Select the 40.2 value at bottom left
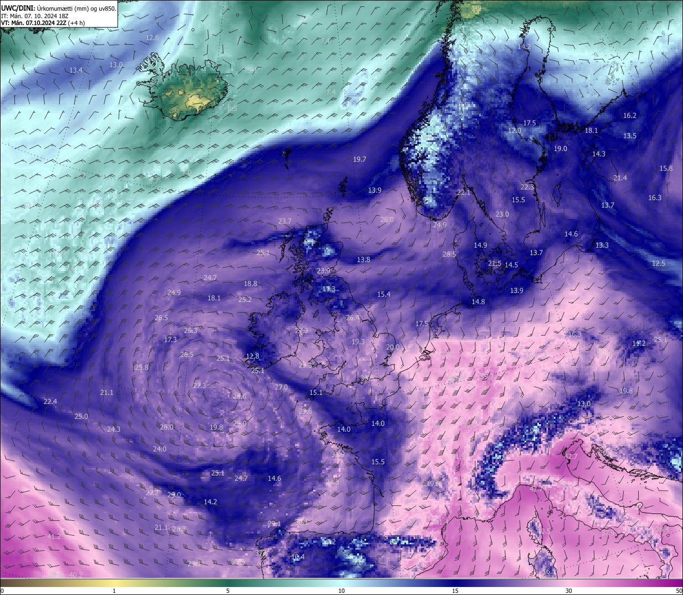 click(76, 575)
